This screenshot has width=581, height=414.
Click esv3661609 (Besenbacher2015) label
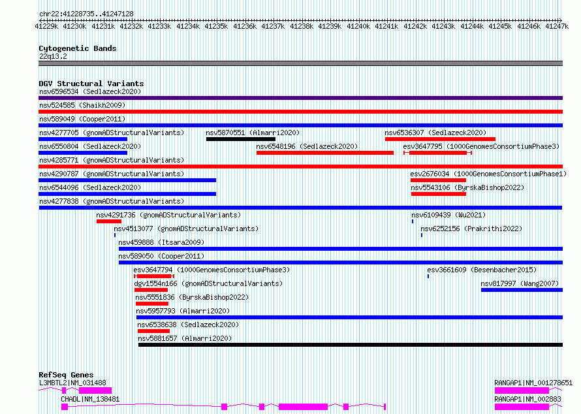pos(482,270)
